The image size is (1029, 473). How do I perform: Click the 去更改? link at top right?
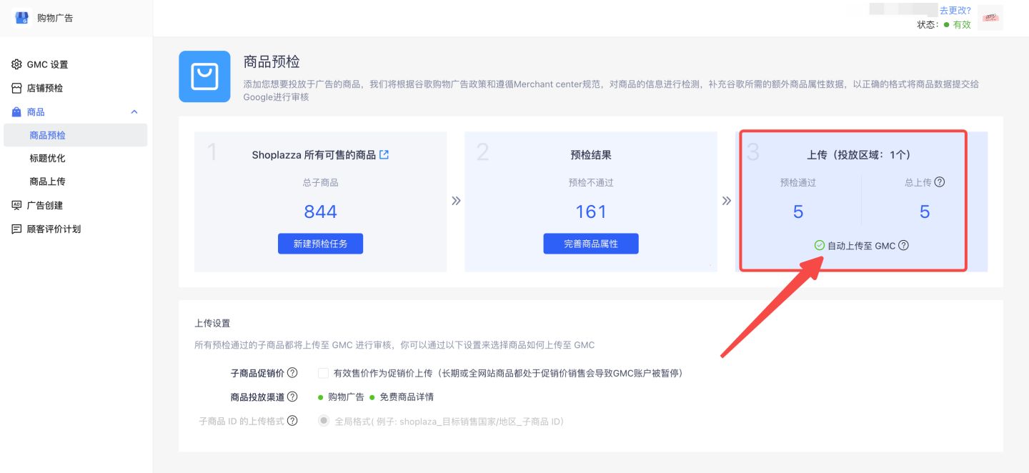955,10
